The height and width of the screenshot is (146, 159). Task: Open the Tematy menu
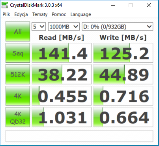[40, 14]
